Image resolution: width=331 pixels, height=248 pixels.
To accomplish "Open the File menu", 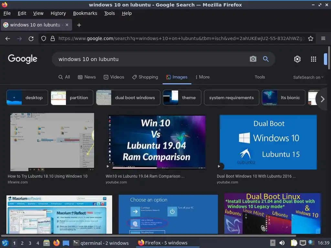I will (x=7, y=13).
